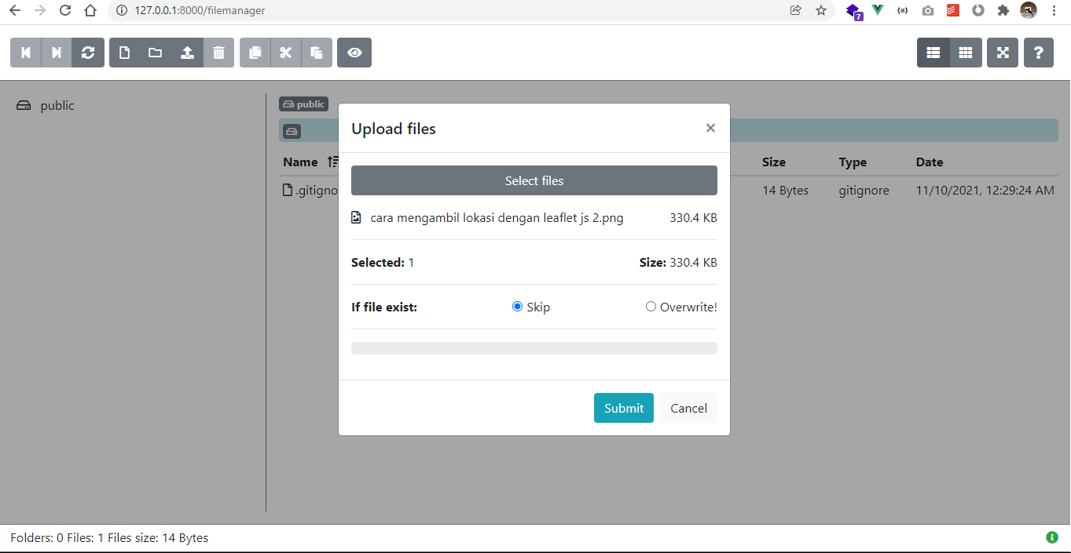Switch to grid view mode

[965, 52]
